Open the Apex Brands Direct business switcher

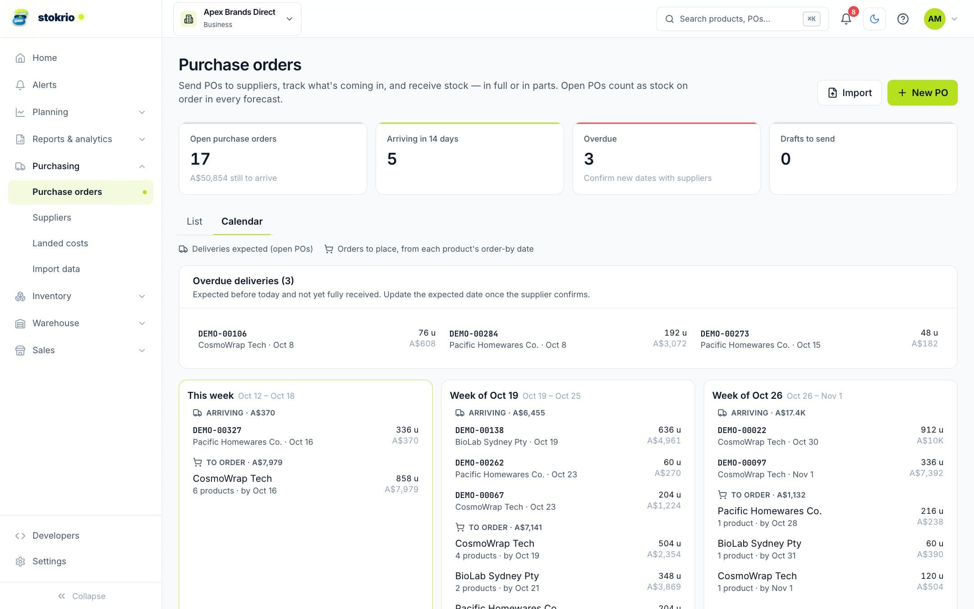[237, 19]
